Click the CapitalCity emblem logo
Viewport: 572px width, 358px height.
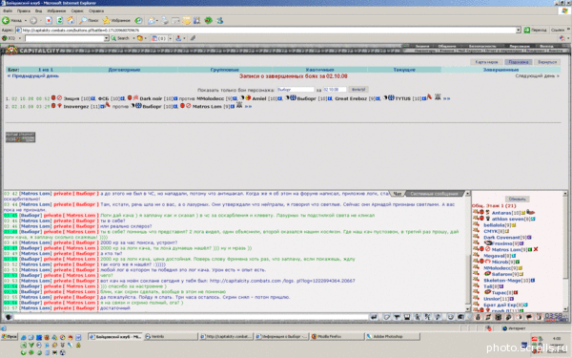coord(11,50)
